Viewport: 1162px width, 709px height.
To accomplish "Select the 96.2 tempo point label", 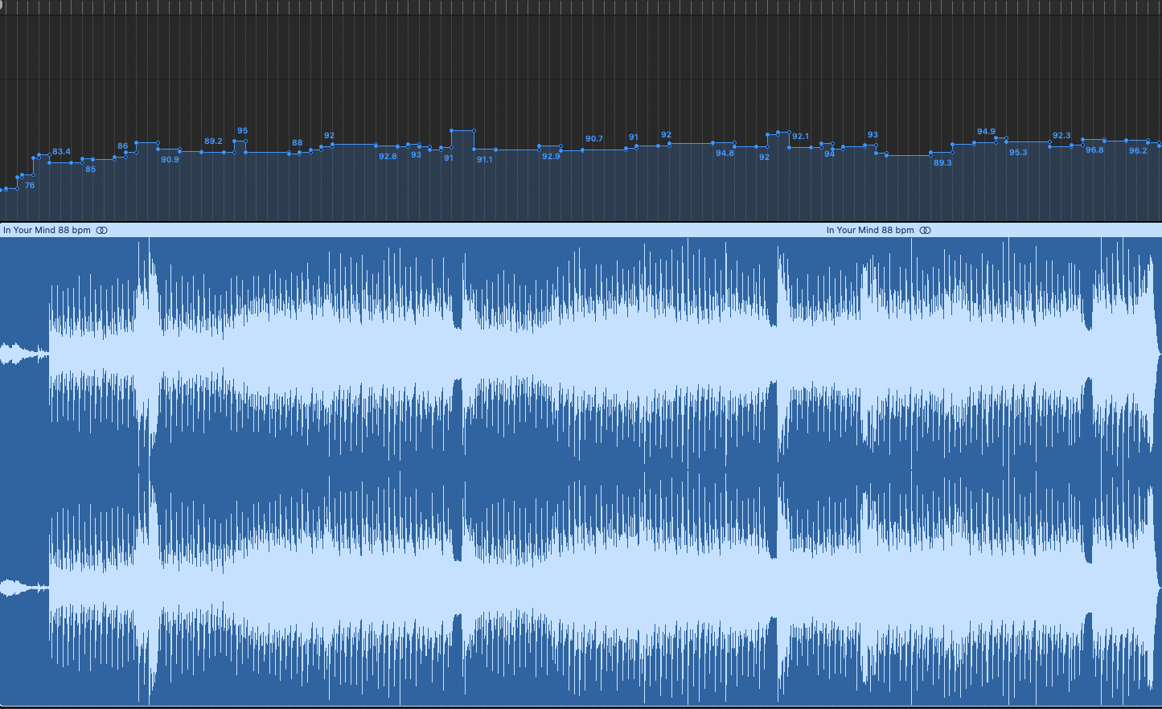I will pyautogui.click(x=1138, y=151).
